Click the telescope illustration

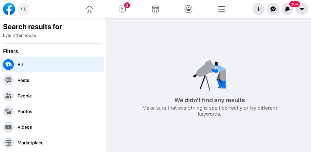pyautogui.click(x=210, y=75)
